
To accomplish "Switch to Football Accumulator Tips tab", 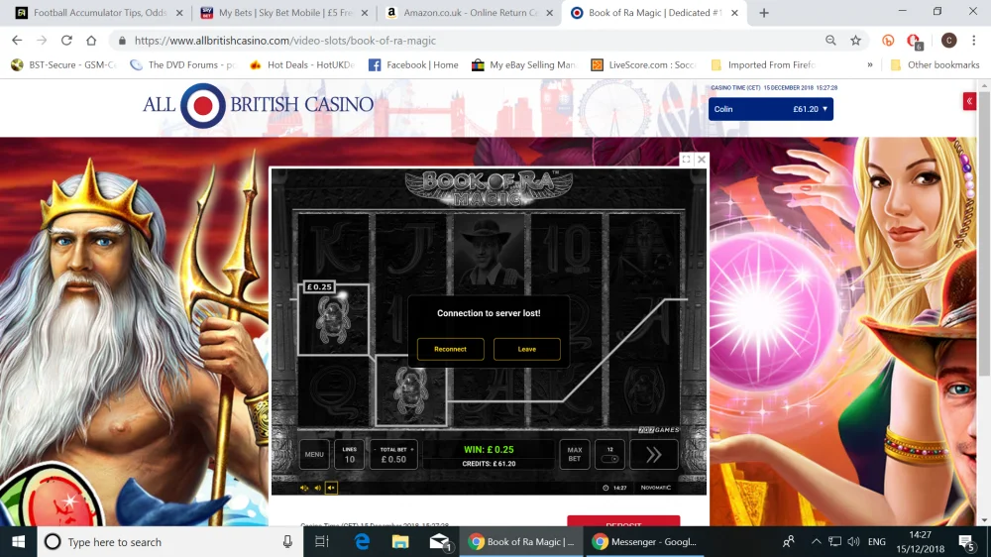I will [x=99, y=13].
